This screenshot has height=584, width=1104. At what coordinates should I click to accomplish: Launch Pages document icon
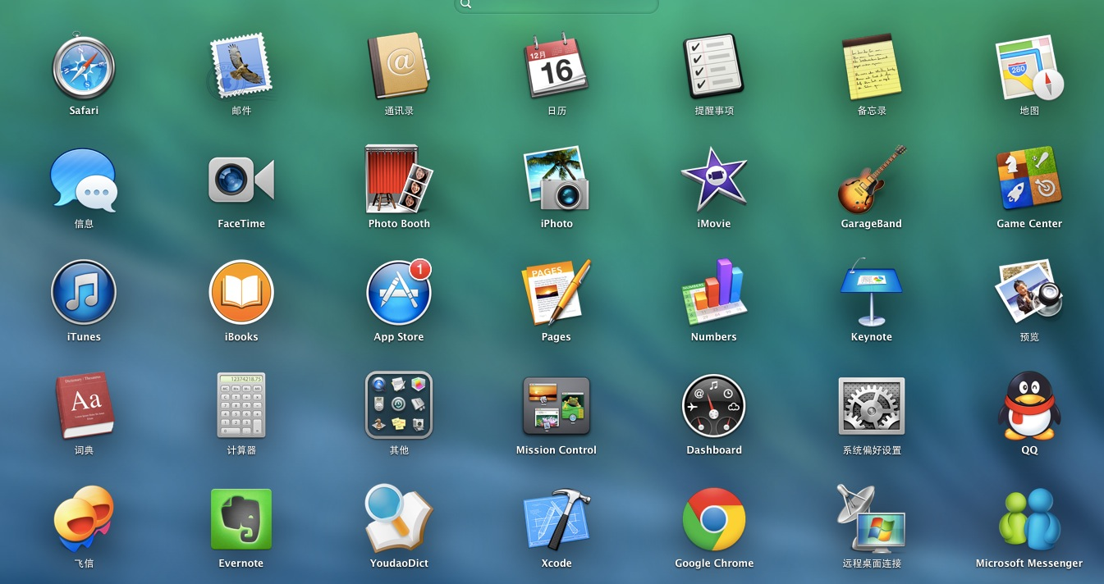[557, 293]
